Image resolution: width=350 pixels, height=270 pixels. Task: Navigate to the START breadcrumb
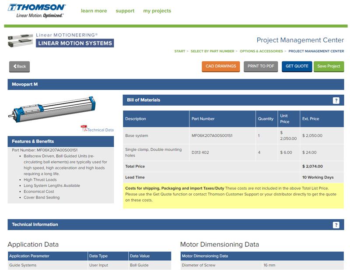[179, 51]
